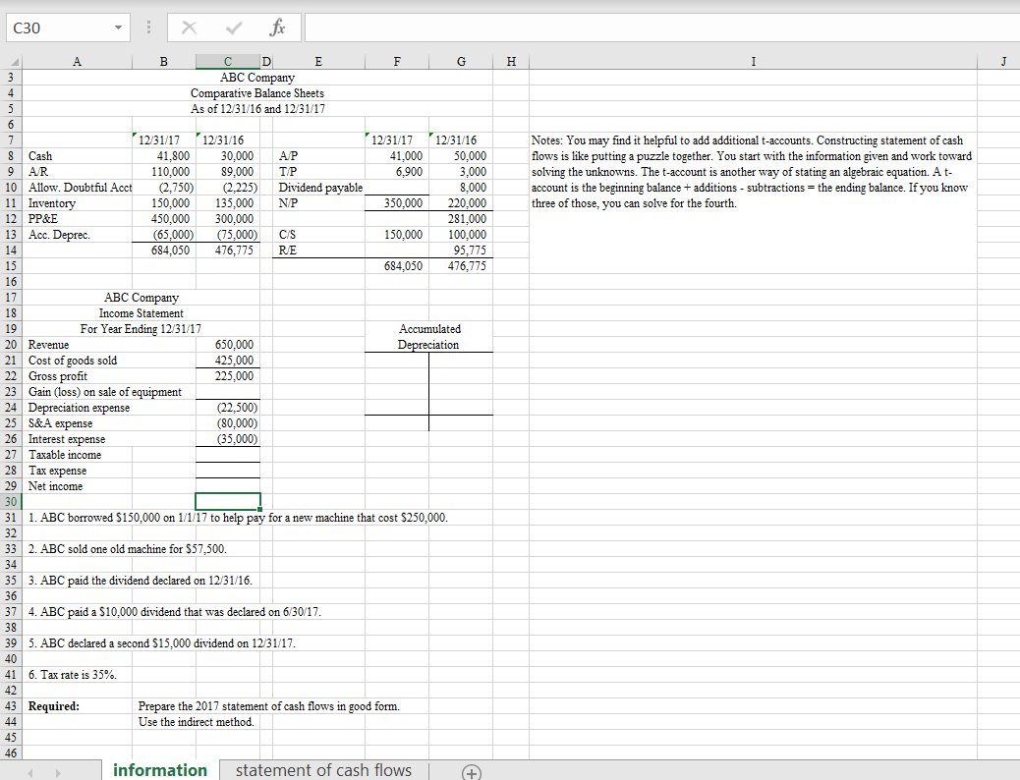The height and width of the screenshot is (780, 1020).
Task: Click the Accumulated Depreciation t-account heading
Action: point(429,337)
